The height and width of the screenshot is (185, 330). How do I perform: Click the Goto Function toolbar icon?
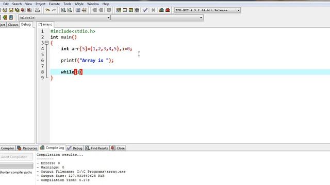78,10
